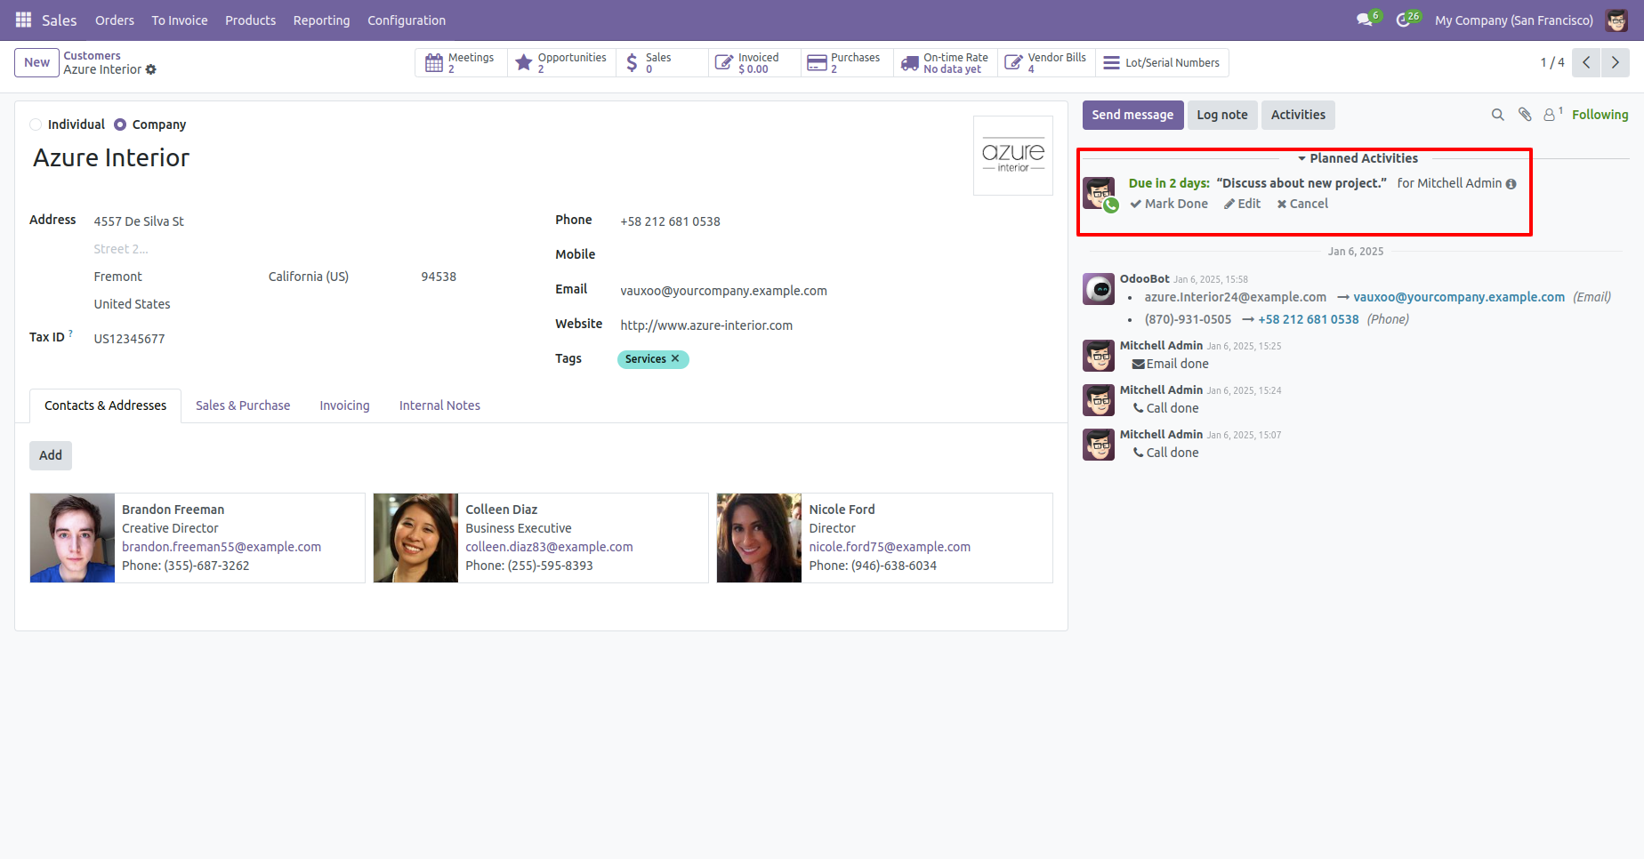Open the On-time Rate truck stat button
The width and height of the screenshot is (1644, 859).
click(x=946, y=63)
